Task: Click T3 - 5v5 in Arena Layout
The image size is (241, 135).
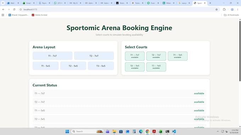Action: (x=101, y=66)
